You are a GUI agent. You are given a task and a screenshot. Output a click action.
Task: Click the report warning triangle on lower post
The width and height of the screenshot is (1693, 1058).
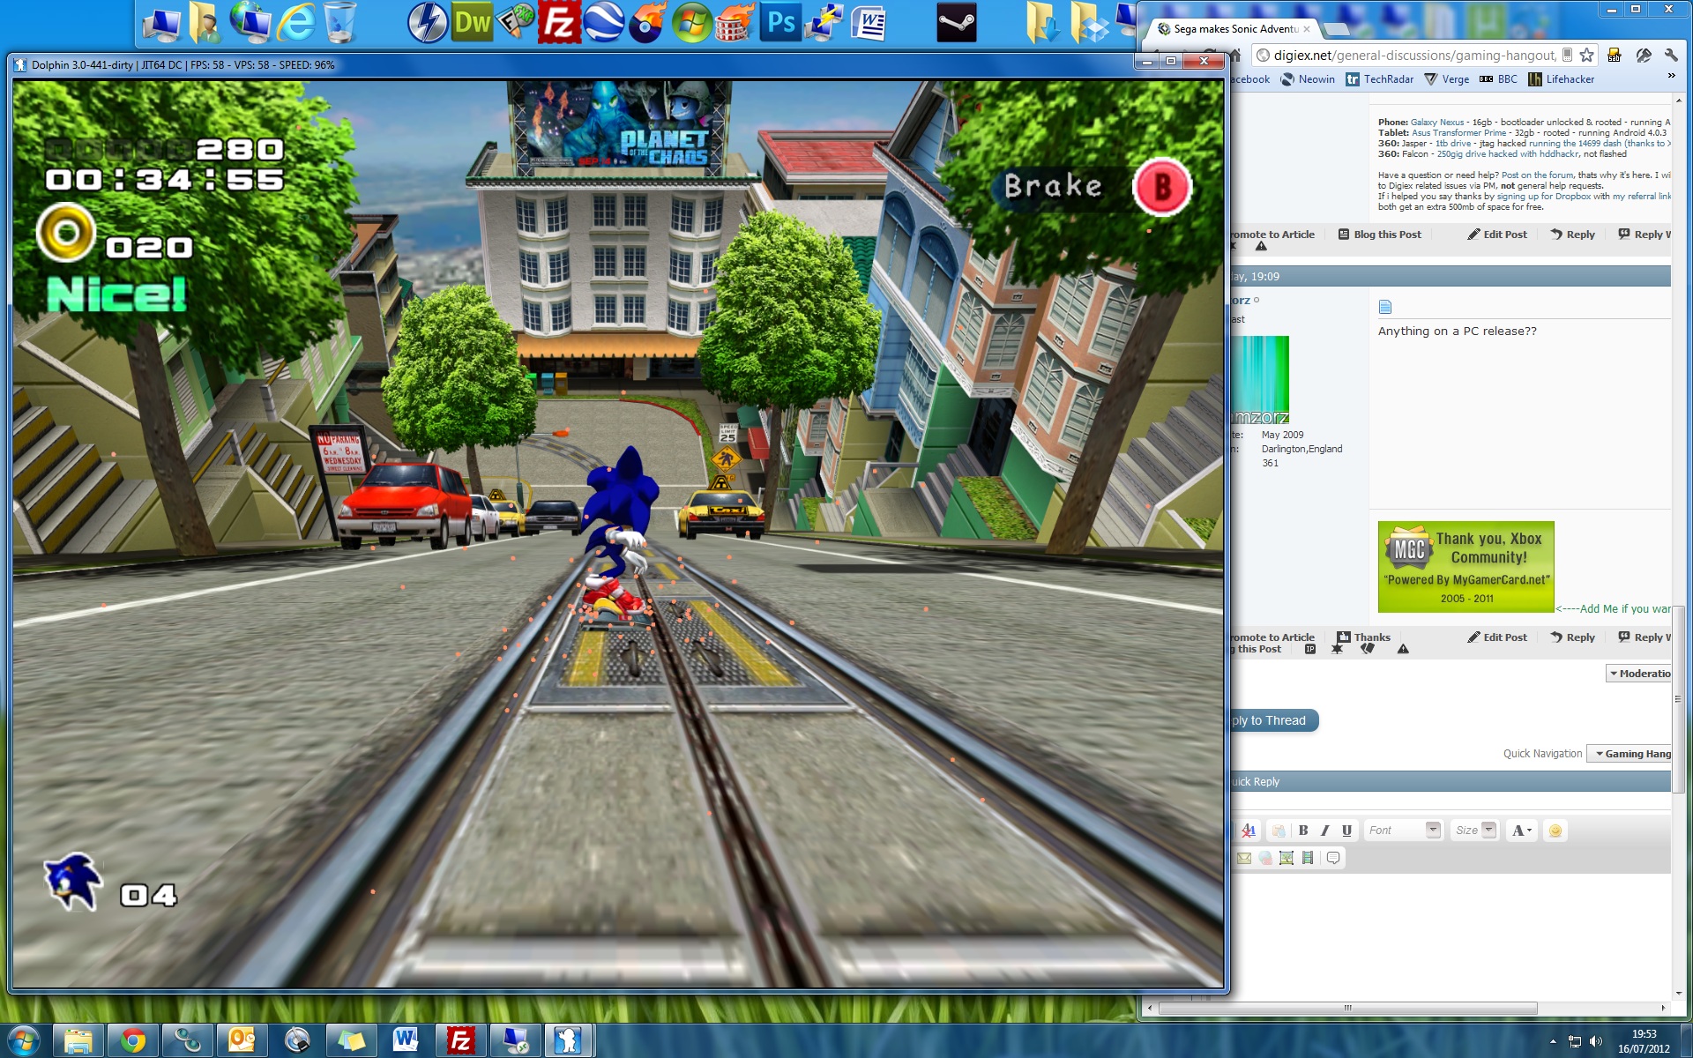[1403, 649]
